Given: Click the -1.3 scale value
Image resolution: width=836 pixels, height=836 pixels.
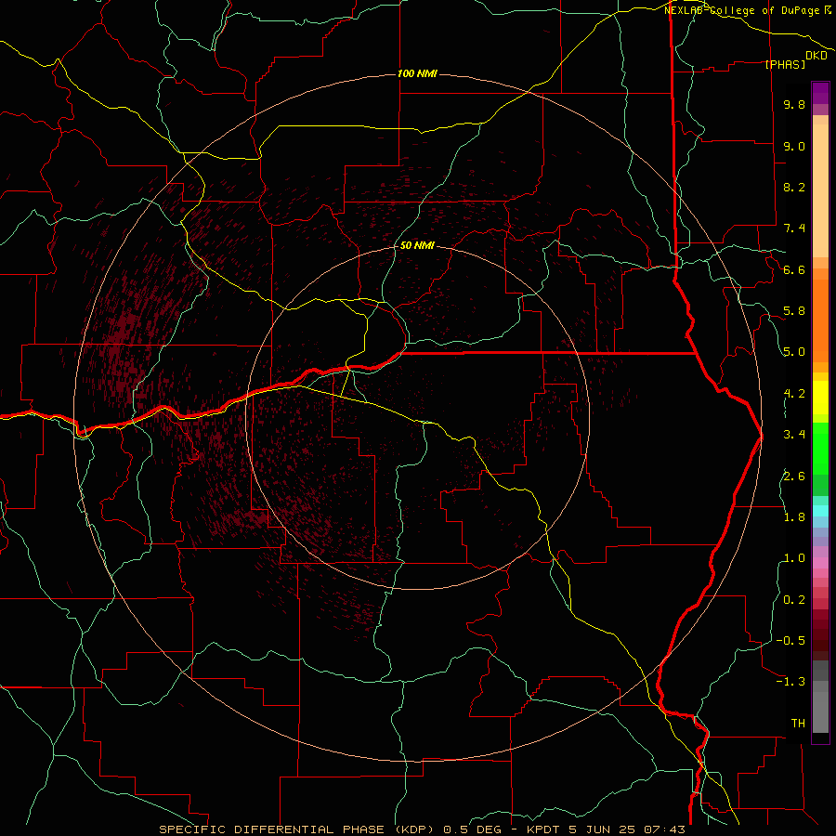Looking at the screenshot, I should pos(790,682).
